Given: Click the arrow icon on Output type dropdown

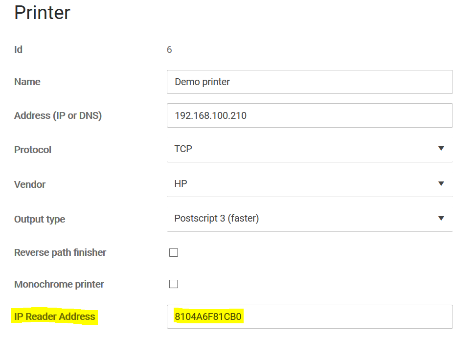Looking at the screenshot, I should (441, 218).
